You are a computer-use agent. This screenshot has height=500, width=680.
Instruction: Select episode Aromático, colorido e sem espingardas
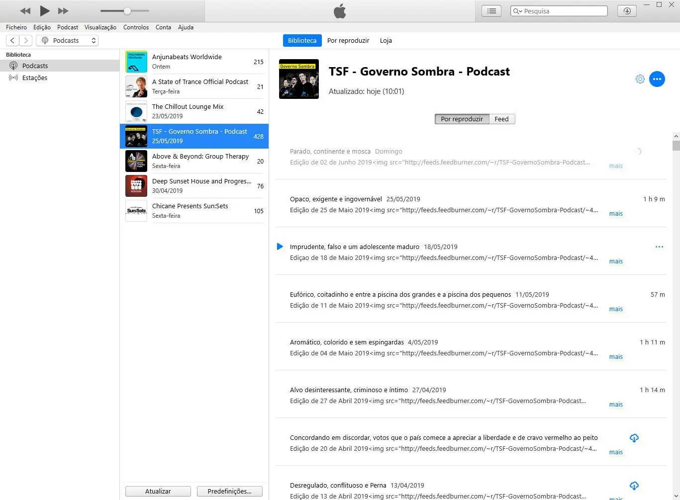[x=471, y=347]
